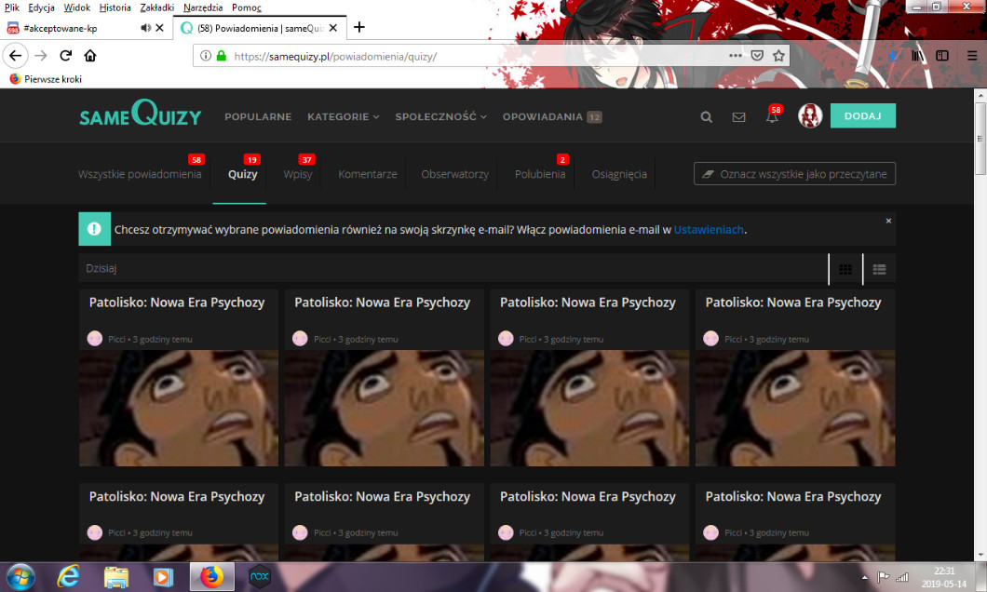Open the site search magnifier icon
Image resolution: width=987 pixels, height=592 pixels.
[x=707, y=117]
